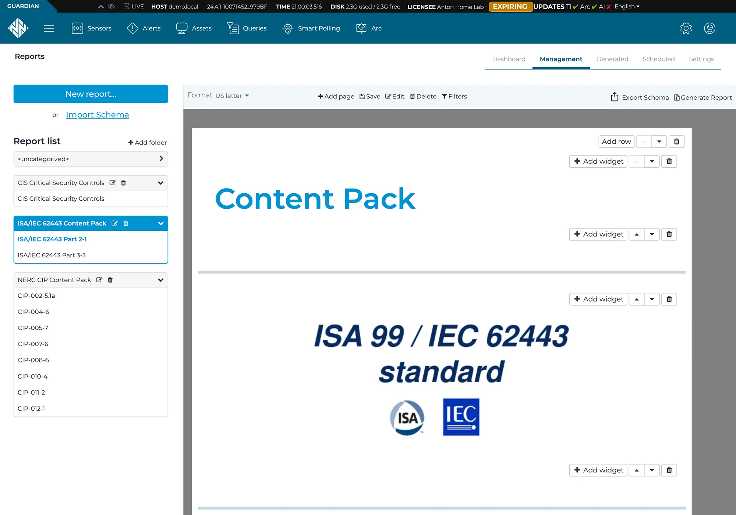Viewport: 736px width, 515px height.
Task: Click Add folder
Action: tap(148, 143)
